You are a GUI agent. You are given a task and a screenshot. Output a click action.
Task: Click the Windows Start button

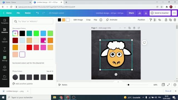3,97
